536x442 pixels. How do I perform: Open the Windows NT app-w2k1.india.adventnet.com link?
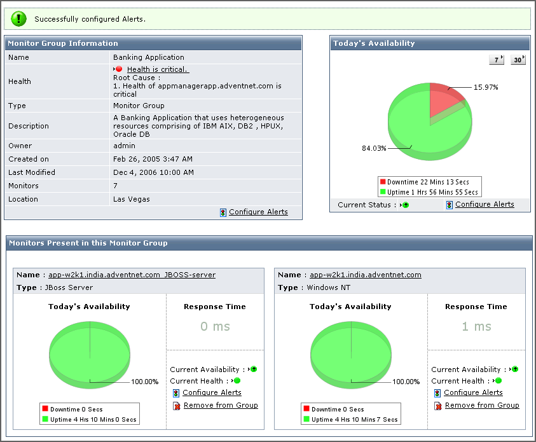point(366,275)
